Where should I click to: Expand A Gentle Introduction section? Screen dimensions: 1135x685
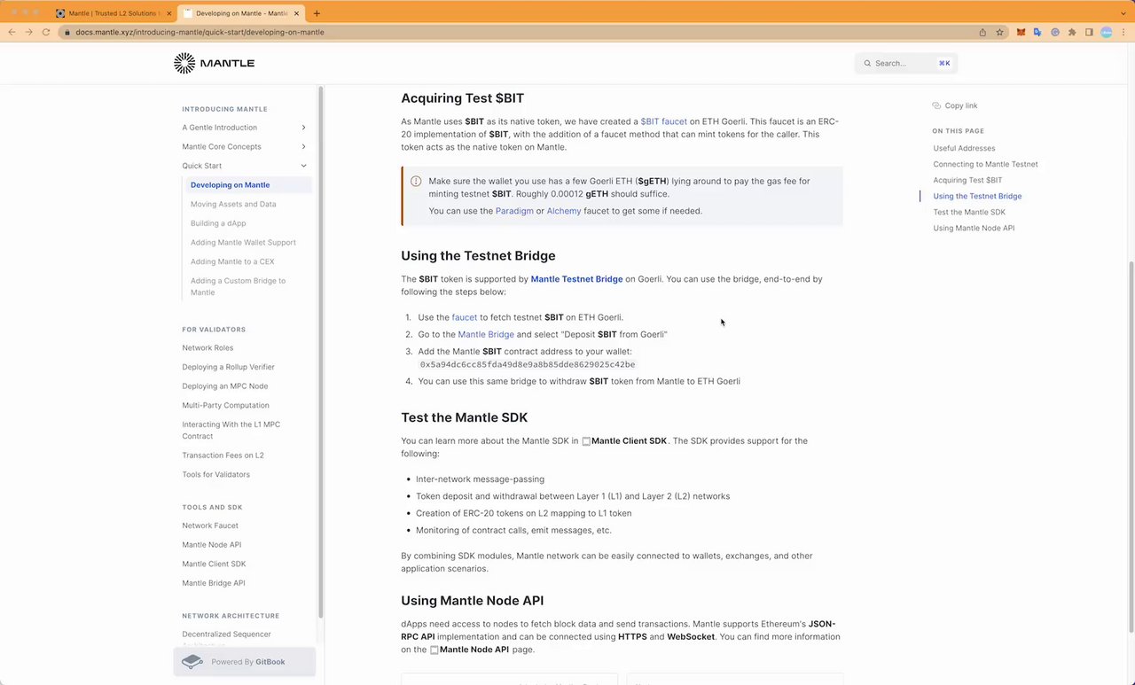point(303,128)
